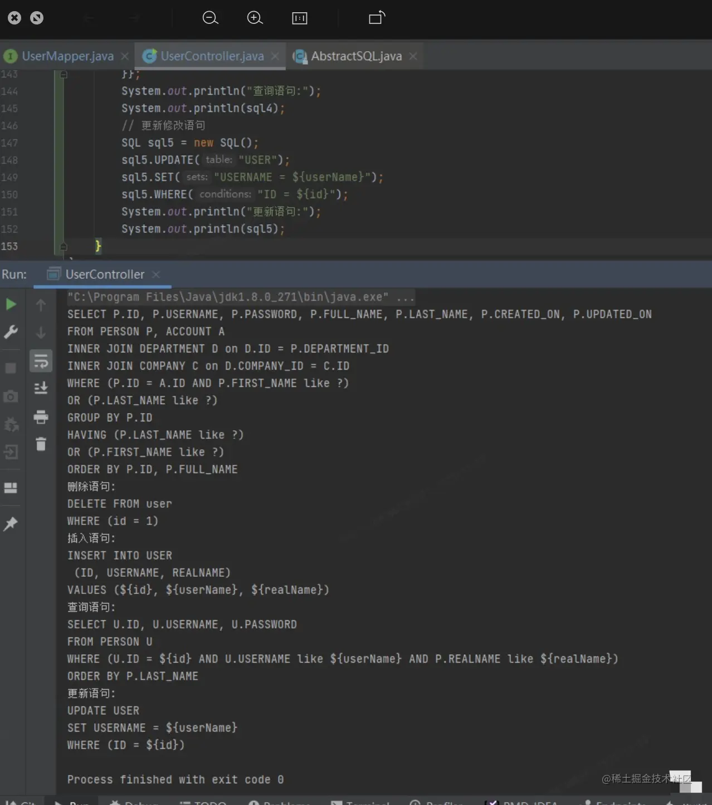This screenshot has width=712, height=805.
Task: Click 'FROM PERSON U' output line
Action: pos(110,642)
